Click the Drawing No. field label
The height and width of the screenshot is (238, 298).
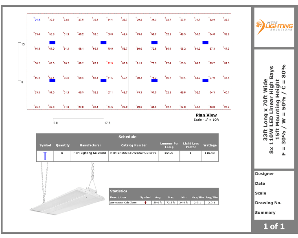point(268,203)
